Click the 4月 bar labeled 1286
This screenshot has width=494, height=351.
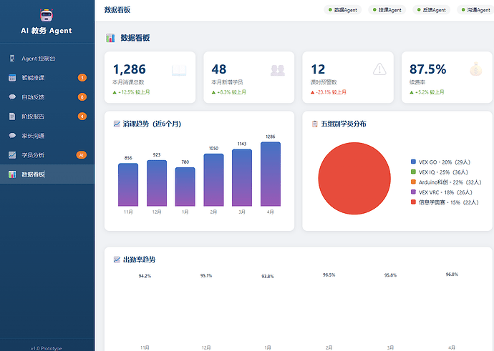pos(271,174)
